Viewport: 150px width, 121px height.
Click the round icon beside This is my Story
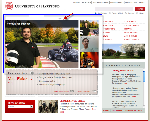[32, 73]
